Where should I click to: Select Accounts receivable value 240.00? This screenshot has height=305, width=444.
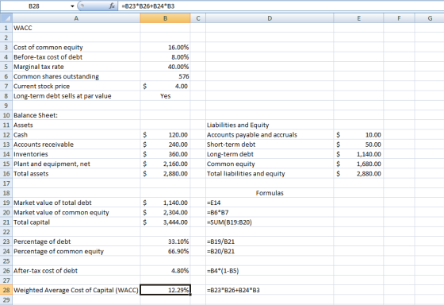tap(165, 145)
